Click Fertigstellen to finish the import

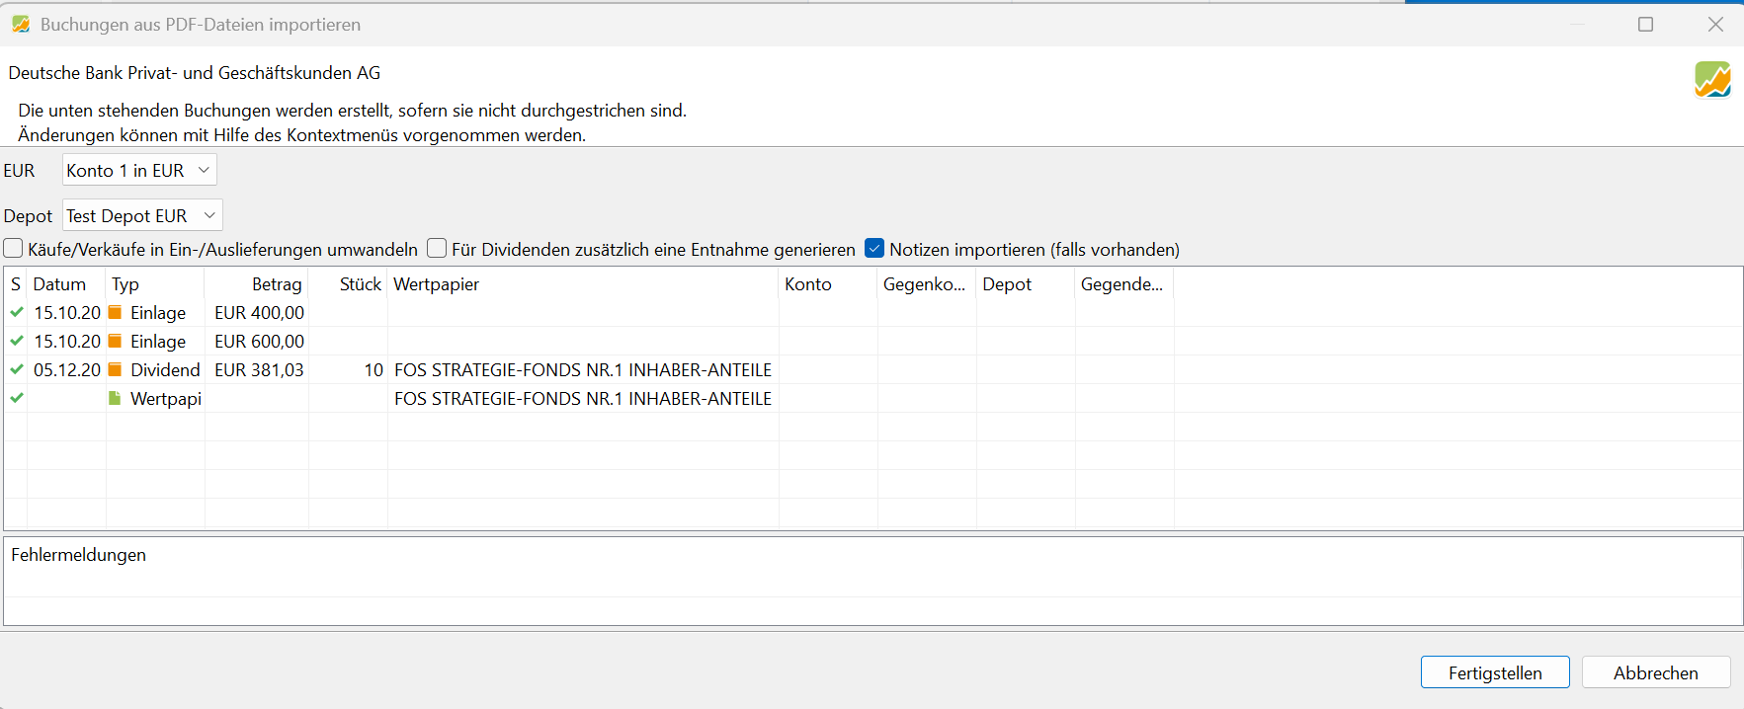click(x=1494, y=672)
